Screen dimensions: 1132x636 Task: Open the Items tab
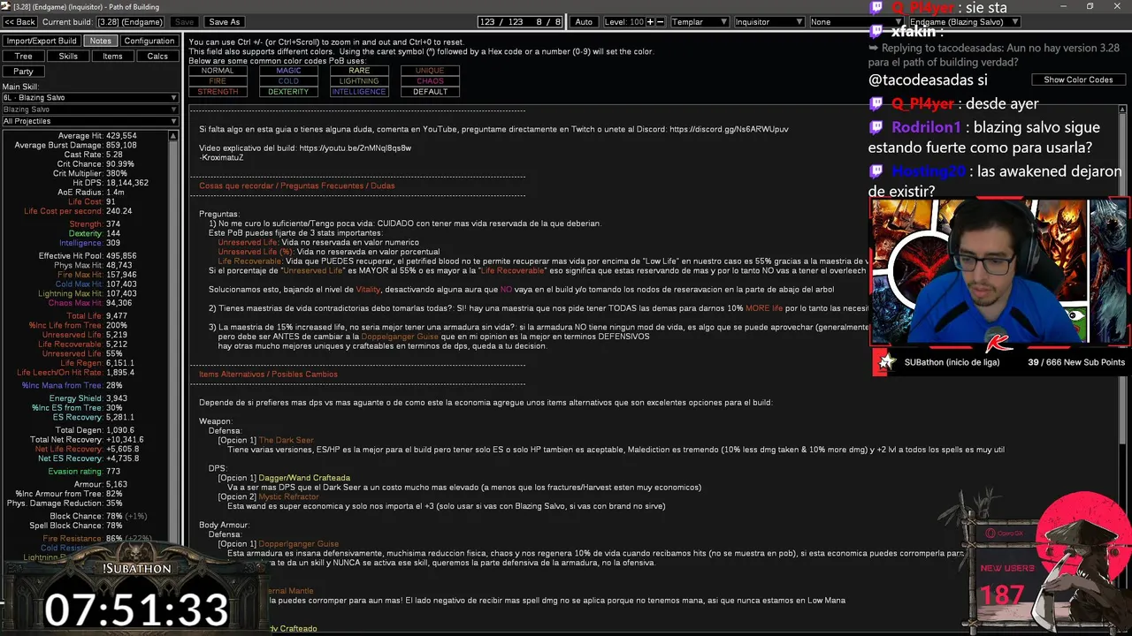coord(112,56)
